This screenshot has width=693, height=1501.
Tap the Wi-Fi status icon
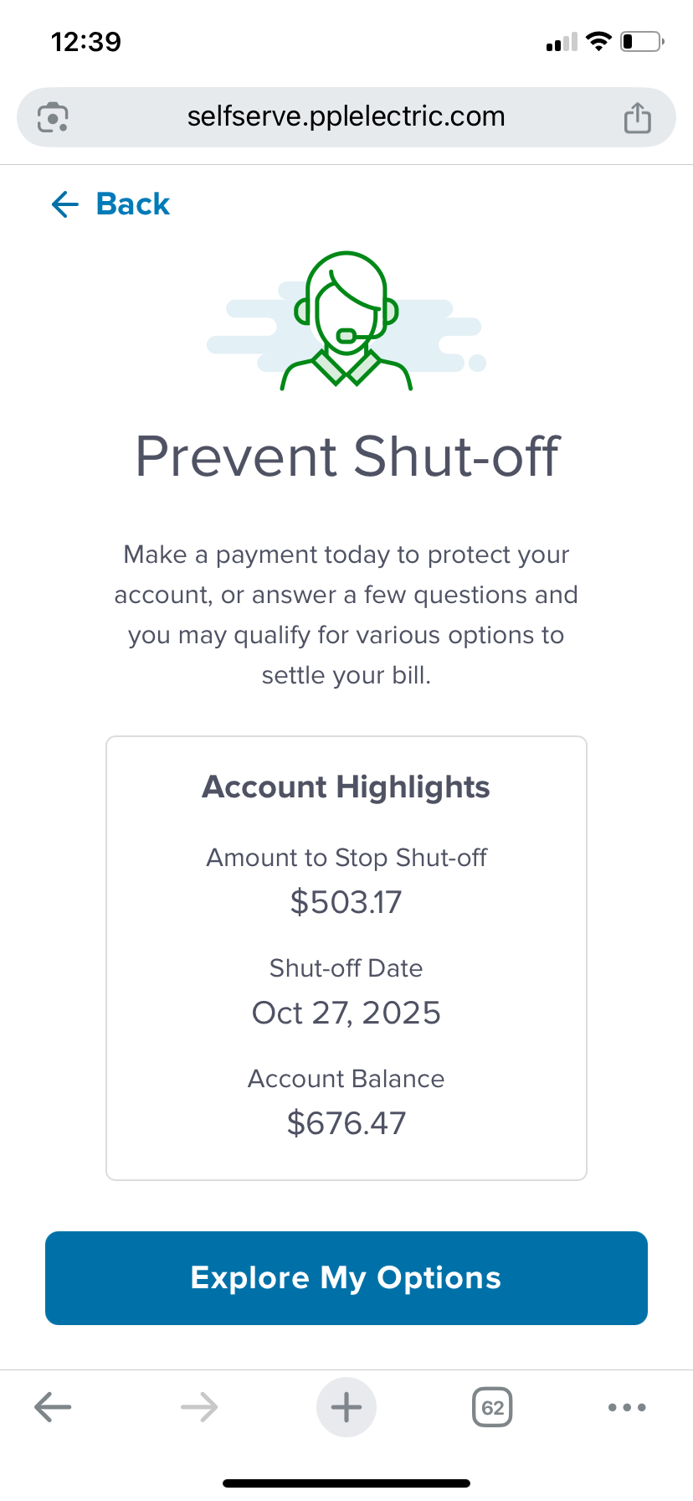(598, 41)
